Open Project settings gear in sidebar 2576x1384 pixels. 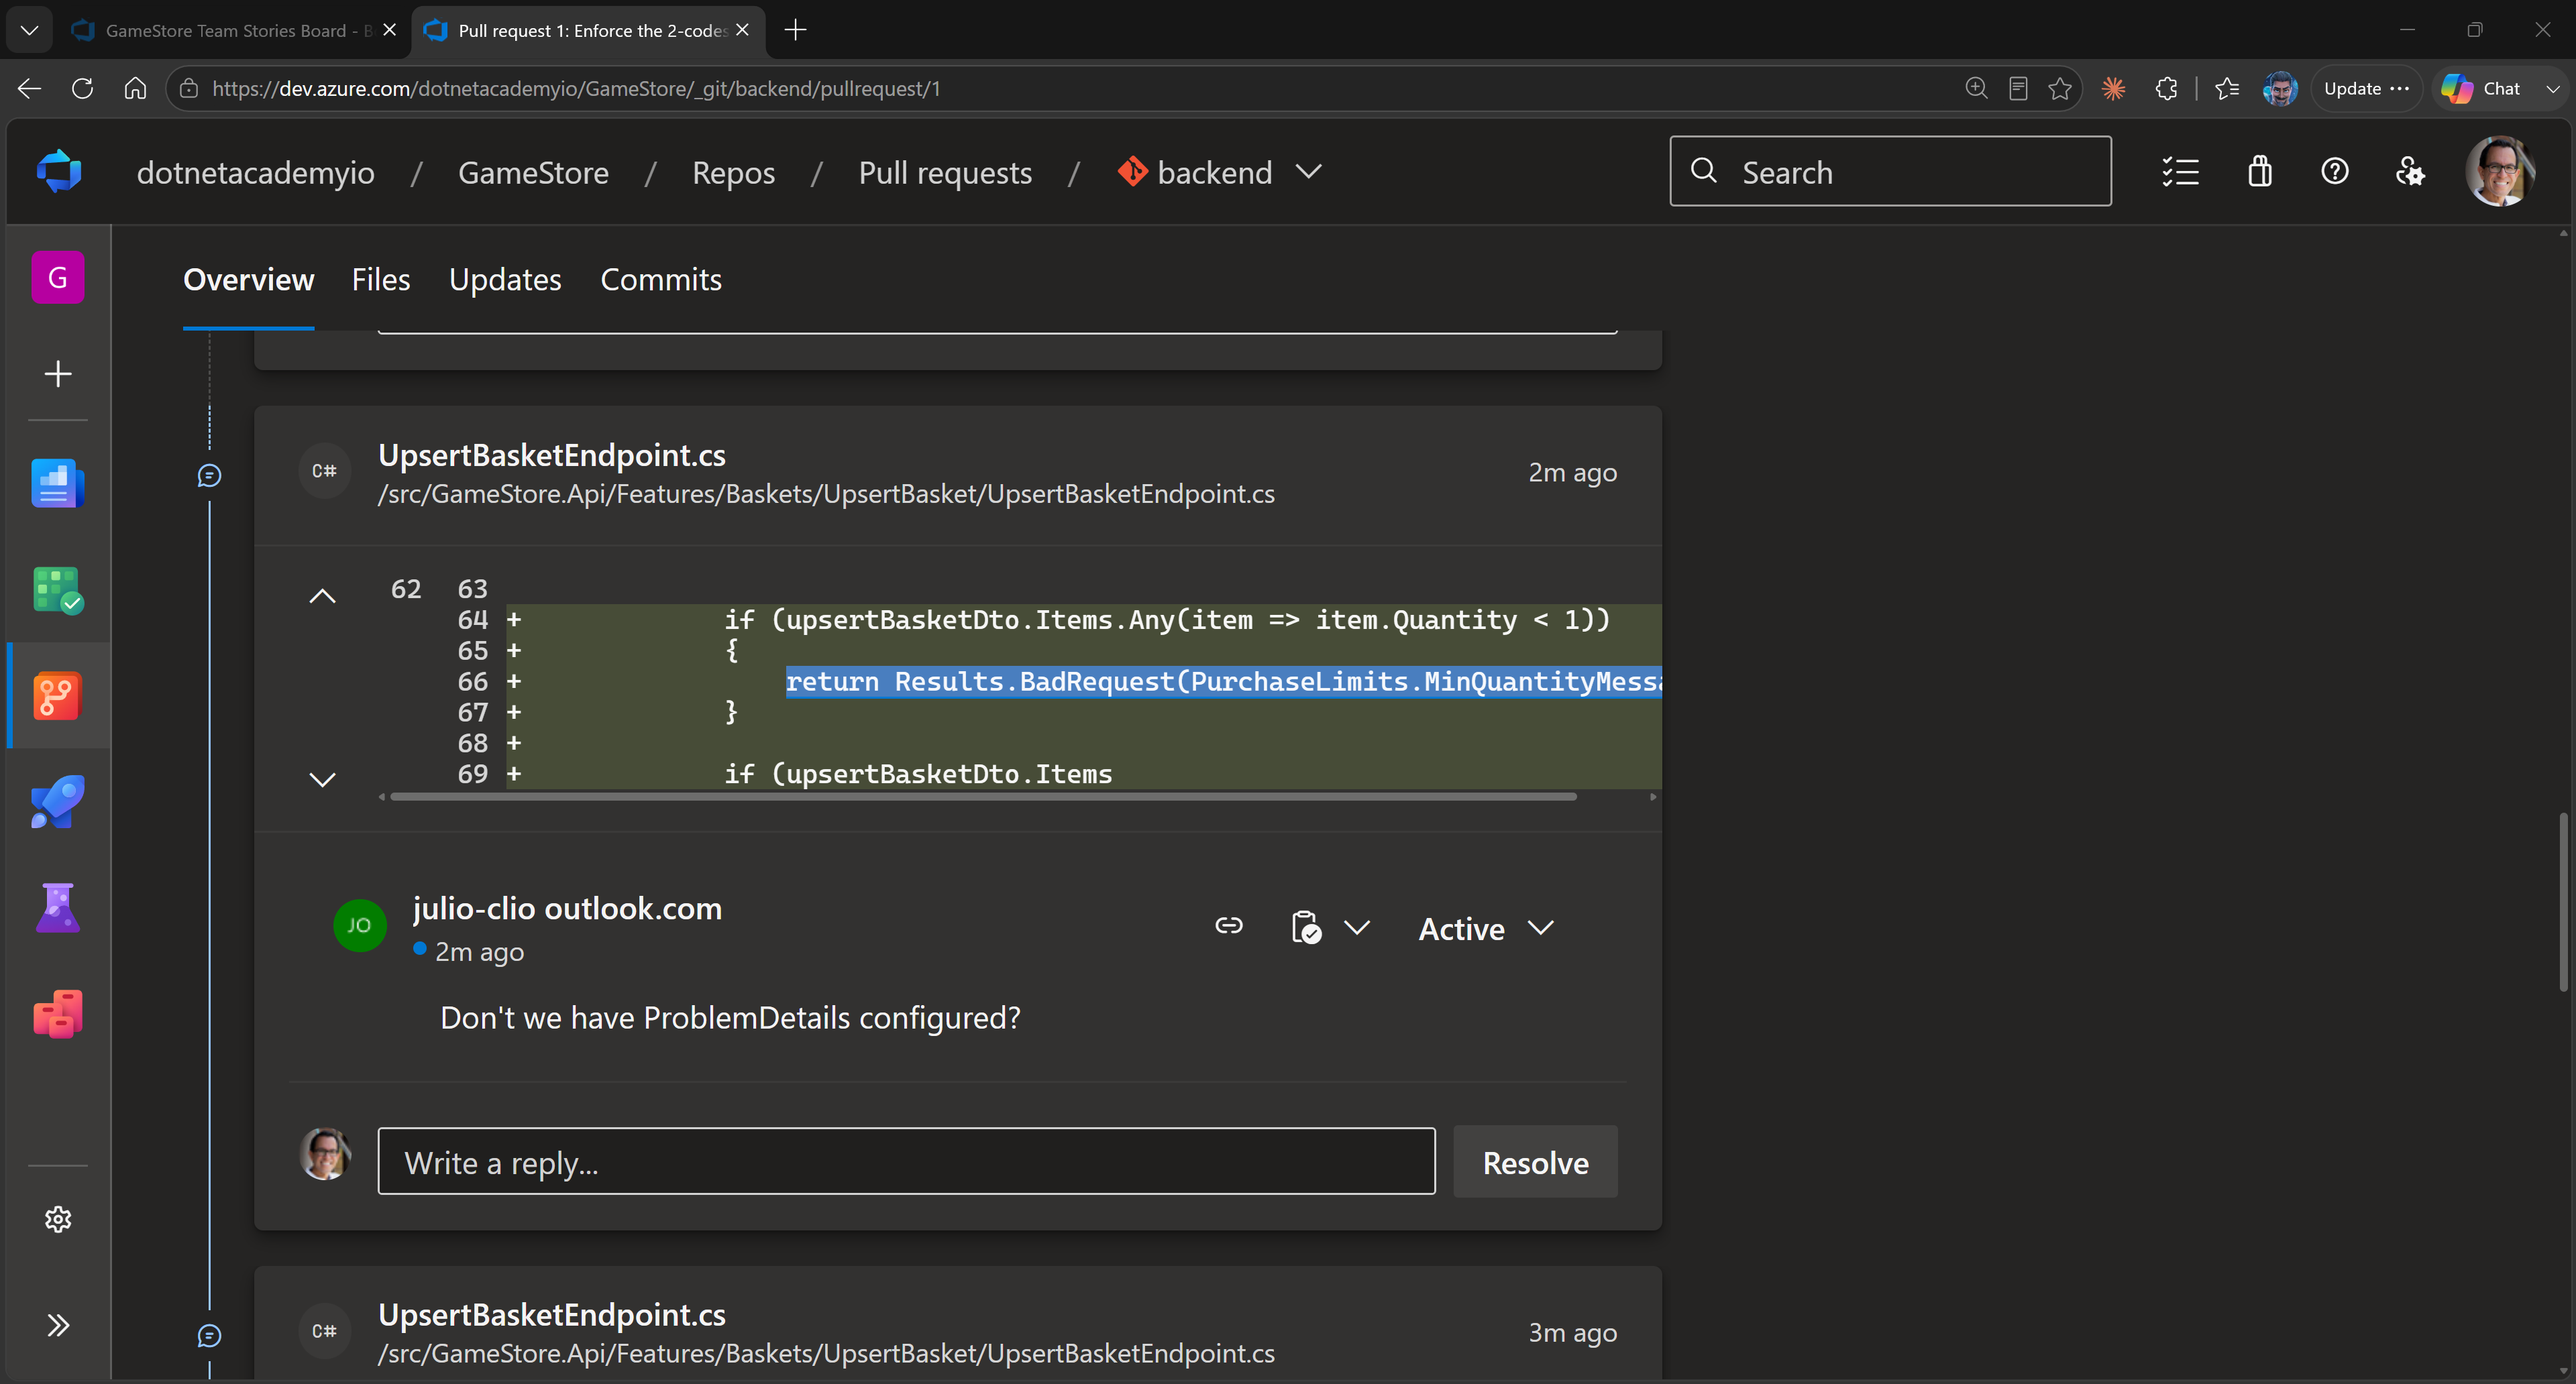click(58, 1219)
